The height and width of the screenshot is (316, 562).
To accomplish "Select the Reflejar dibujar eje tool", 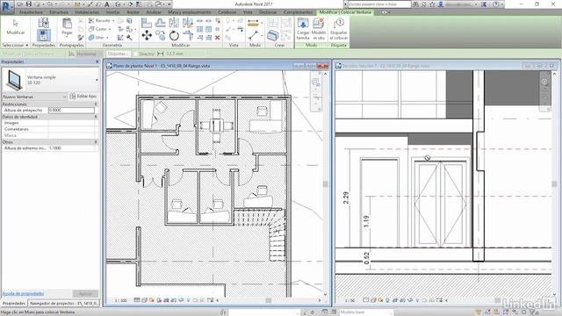I will click(188, 23).
